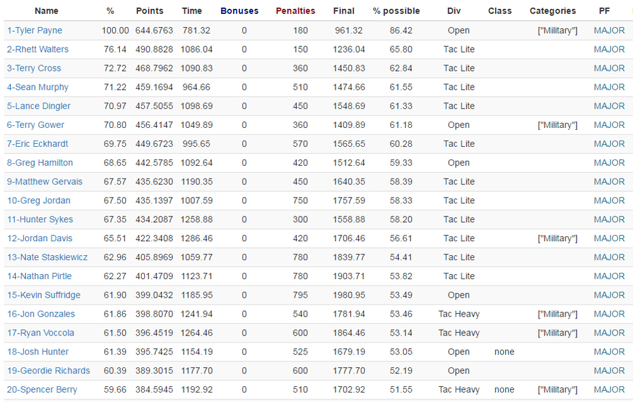
Task: Click the Final value 1980.95
Action: click(x=349, y=296)
